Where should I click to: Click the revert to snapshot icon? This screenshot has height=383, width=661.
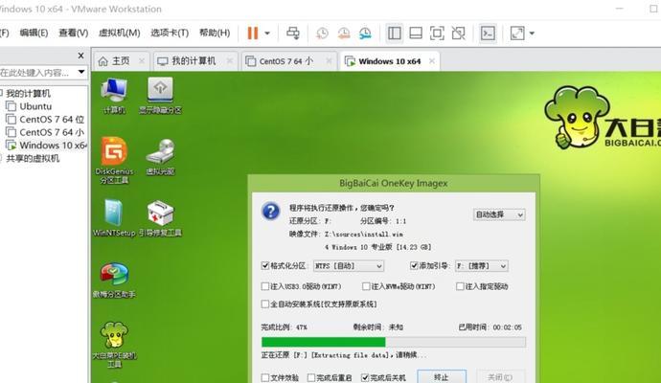click(344, 34)
